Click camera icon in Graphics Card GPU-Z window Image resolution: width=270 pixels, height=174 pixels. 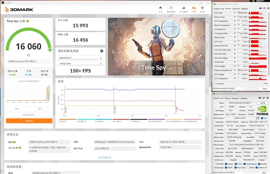(260, 98)
